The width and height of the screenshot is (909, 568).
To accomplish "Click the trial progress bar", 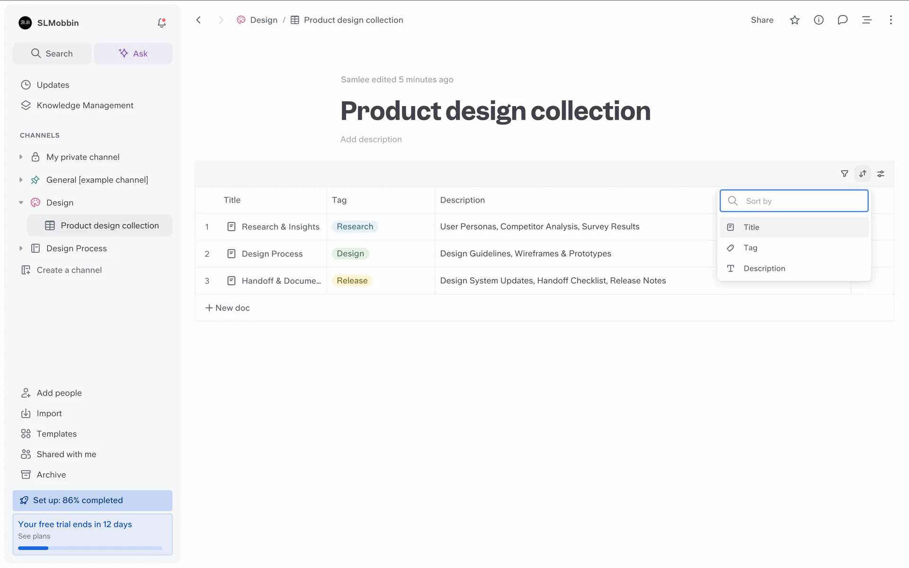I will pyautogui.click(x=90, y=548).
